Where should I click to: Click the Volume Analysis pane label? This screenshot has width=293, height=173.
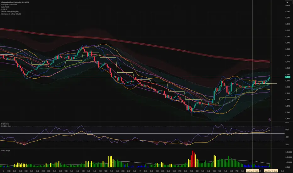(6, 151)
